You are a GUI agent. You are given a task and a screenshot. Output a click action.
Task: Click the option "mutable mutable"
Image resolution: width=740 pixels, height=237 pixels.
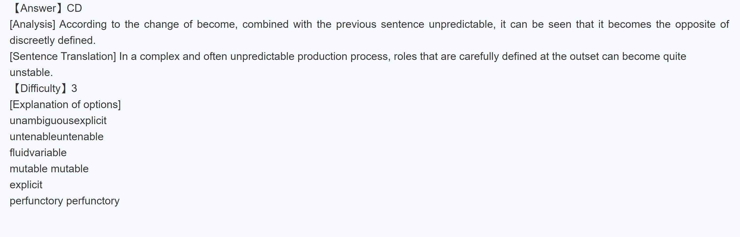[x=49, y=169]
